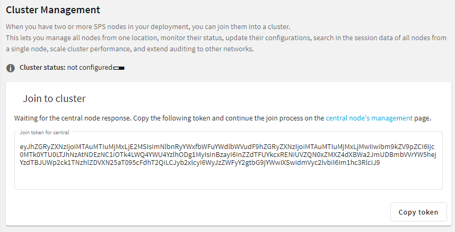Screen dimensions: 455x232
Task: Focus the Join token for central text area
Action: coord(229,161)
